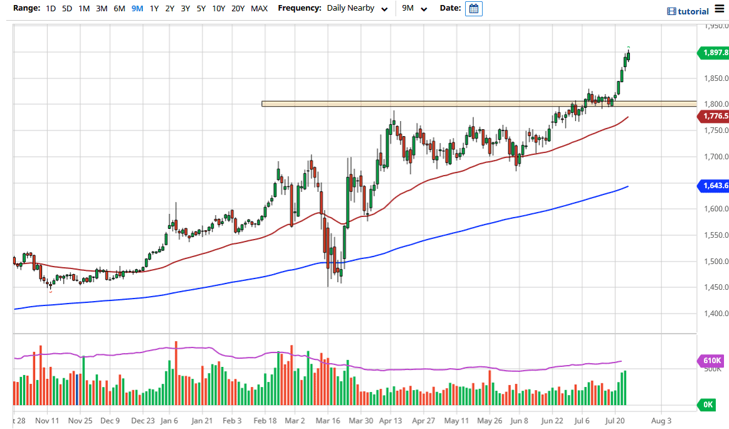Click the 1,500.0 price axis label
This screenshot has height=429, width=729.
tap(716, 262)
